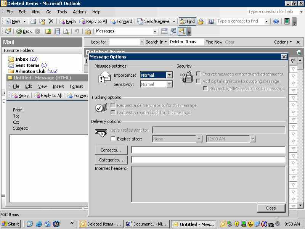Toggle Add digital signature to outgoing message
The height and width of the screenshot is (229, 305).
tap(198, 81)
